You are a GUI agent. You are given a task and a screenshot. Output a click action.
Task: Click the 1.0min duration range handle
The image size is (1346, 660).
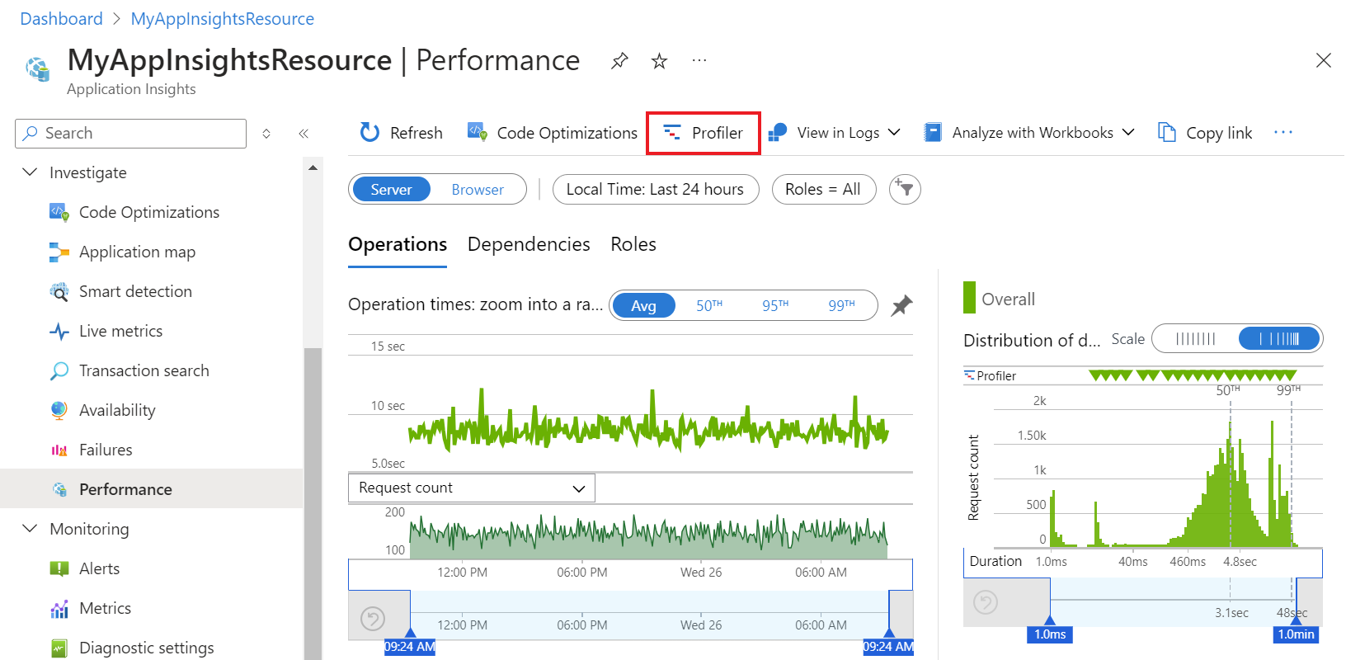click(x=1296, y=634)
